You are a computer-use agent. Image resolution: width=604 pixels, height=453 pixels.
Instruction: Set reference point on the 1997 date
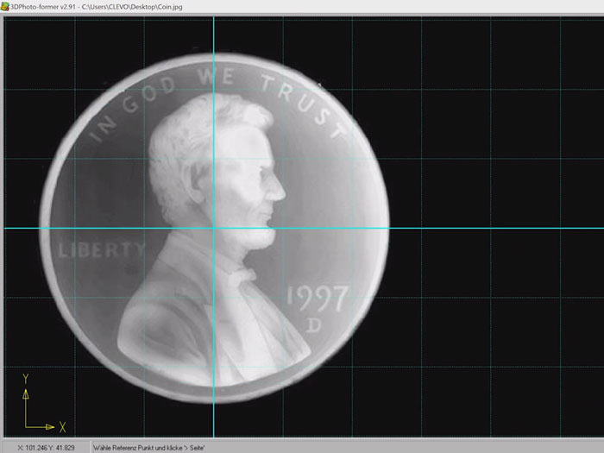tap(317, 299)
